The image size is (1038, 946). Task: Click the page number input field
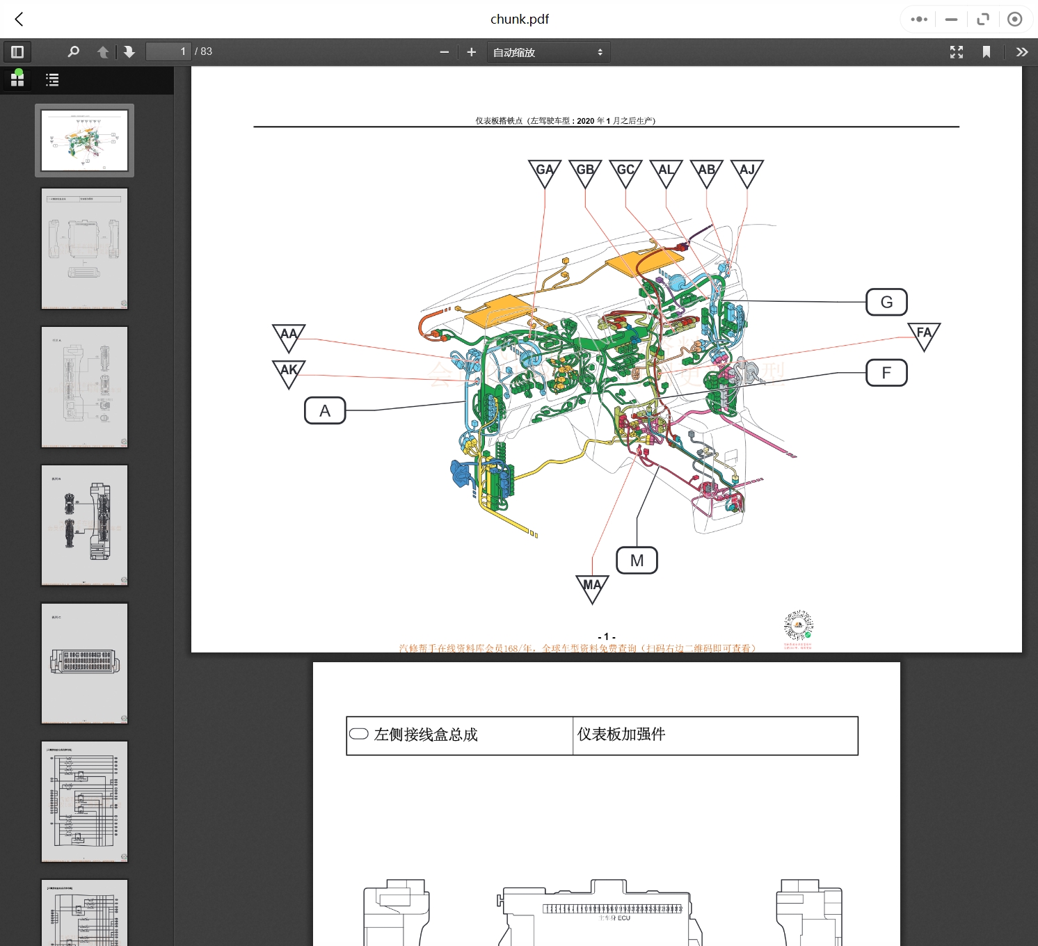(168, 52)
